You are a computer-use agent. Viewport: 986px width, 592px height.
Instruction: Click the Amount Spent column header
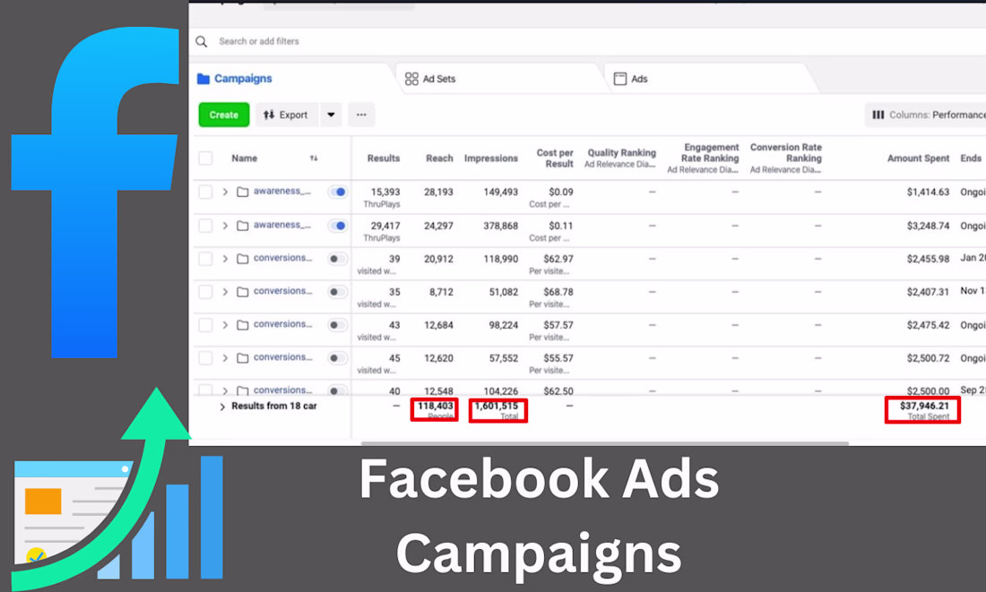pyautogui.click(x=918, y=159)
